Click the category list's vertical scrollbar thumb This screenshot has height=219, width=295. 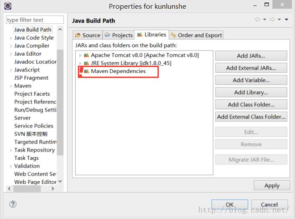(60, 102)
